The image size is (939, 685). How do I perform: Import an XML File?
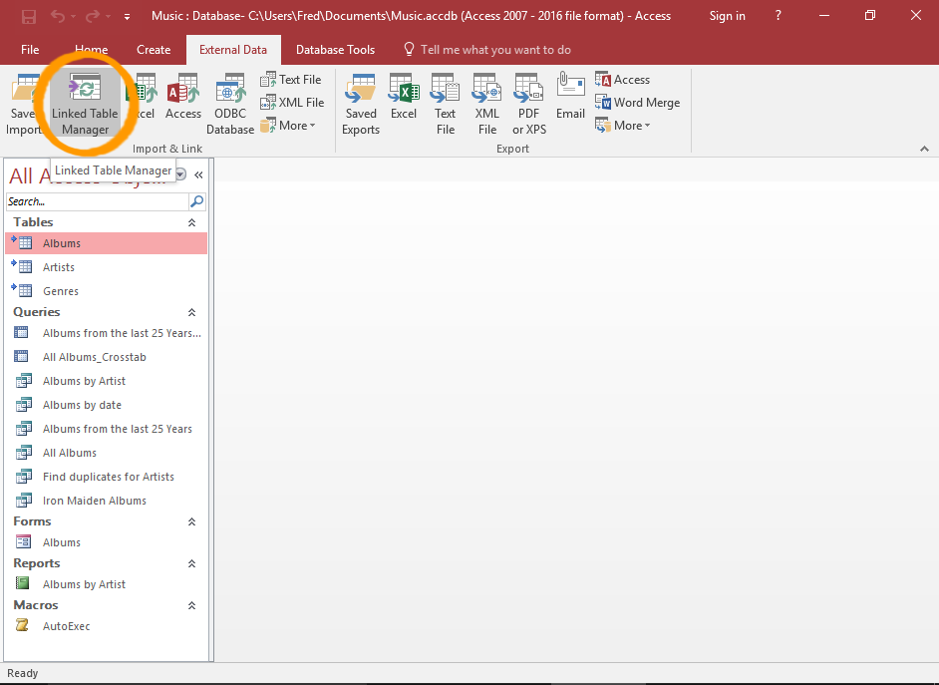coord(292,103)
